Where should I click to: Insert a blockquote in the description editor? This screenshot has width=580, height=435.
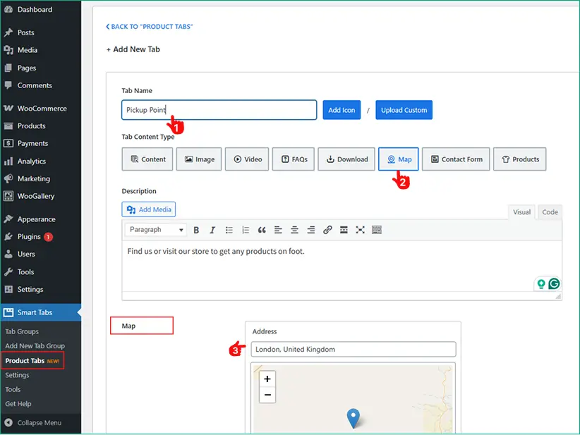coord(262,230)
